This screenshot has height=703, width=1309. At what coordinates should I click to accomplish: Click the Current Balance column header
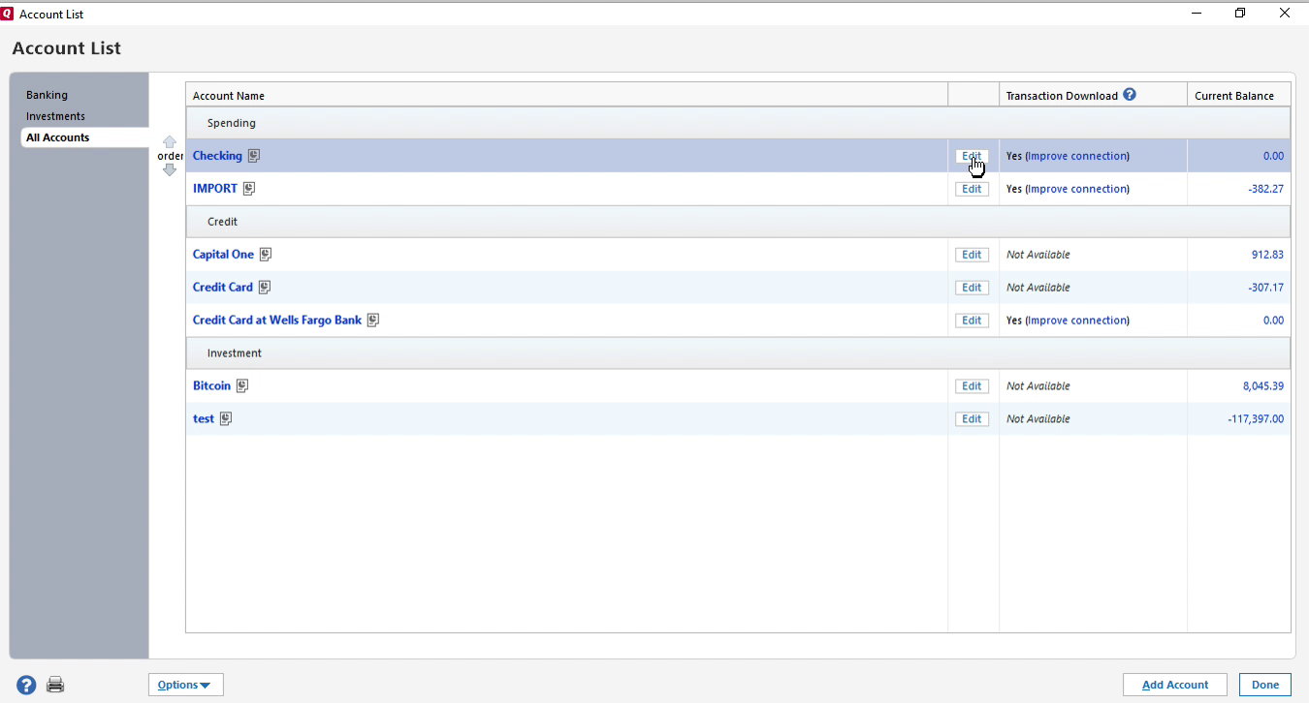(x=1238, y=95)
